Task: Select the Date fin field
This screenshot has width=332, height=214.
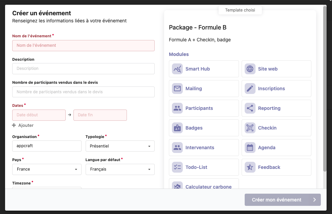Action: tap(100, 115)
